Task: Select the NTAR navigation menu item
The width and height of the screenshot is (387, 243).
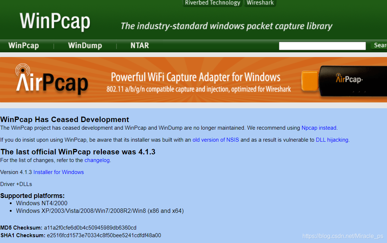Action: (140, 46)
